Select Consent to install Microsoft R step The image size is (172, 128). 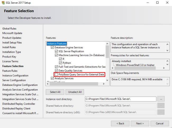tap(20, 113)
